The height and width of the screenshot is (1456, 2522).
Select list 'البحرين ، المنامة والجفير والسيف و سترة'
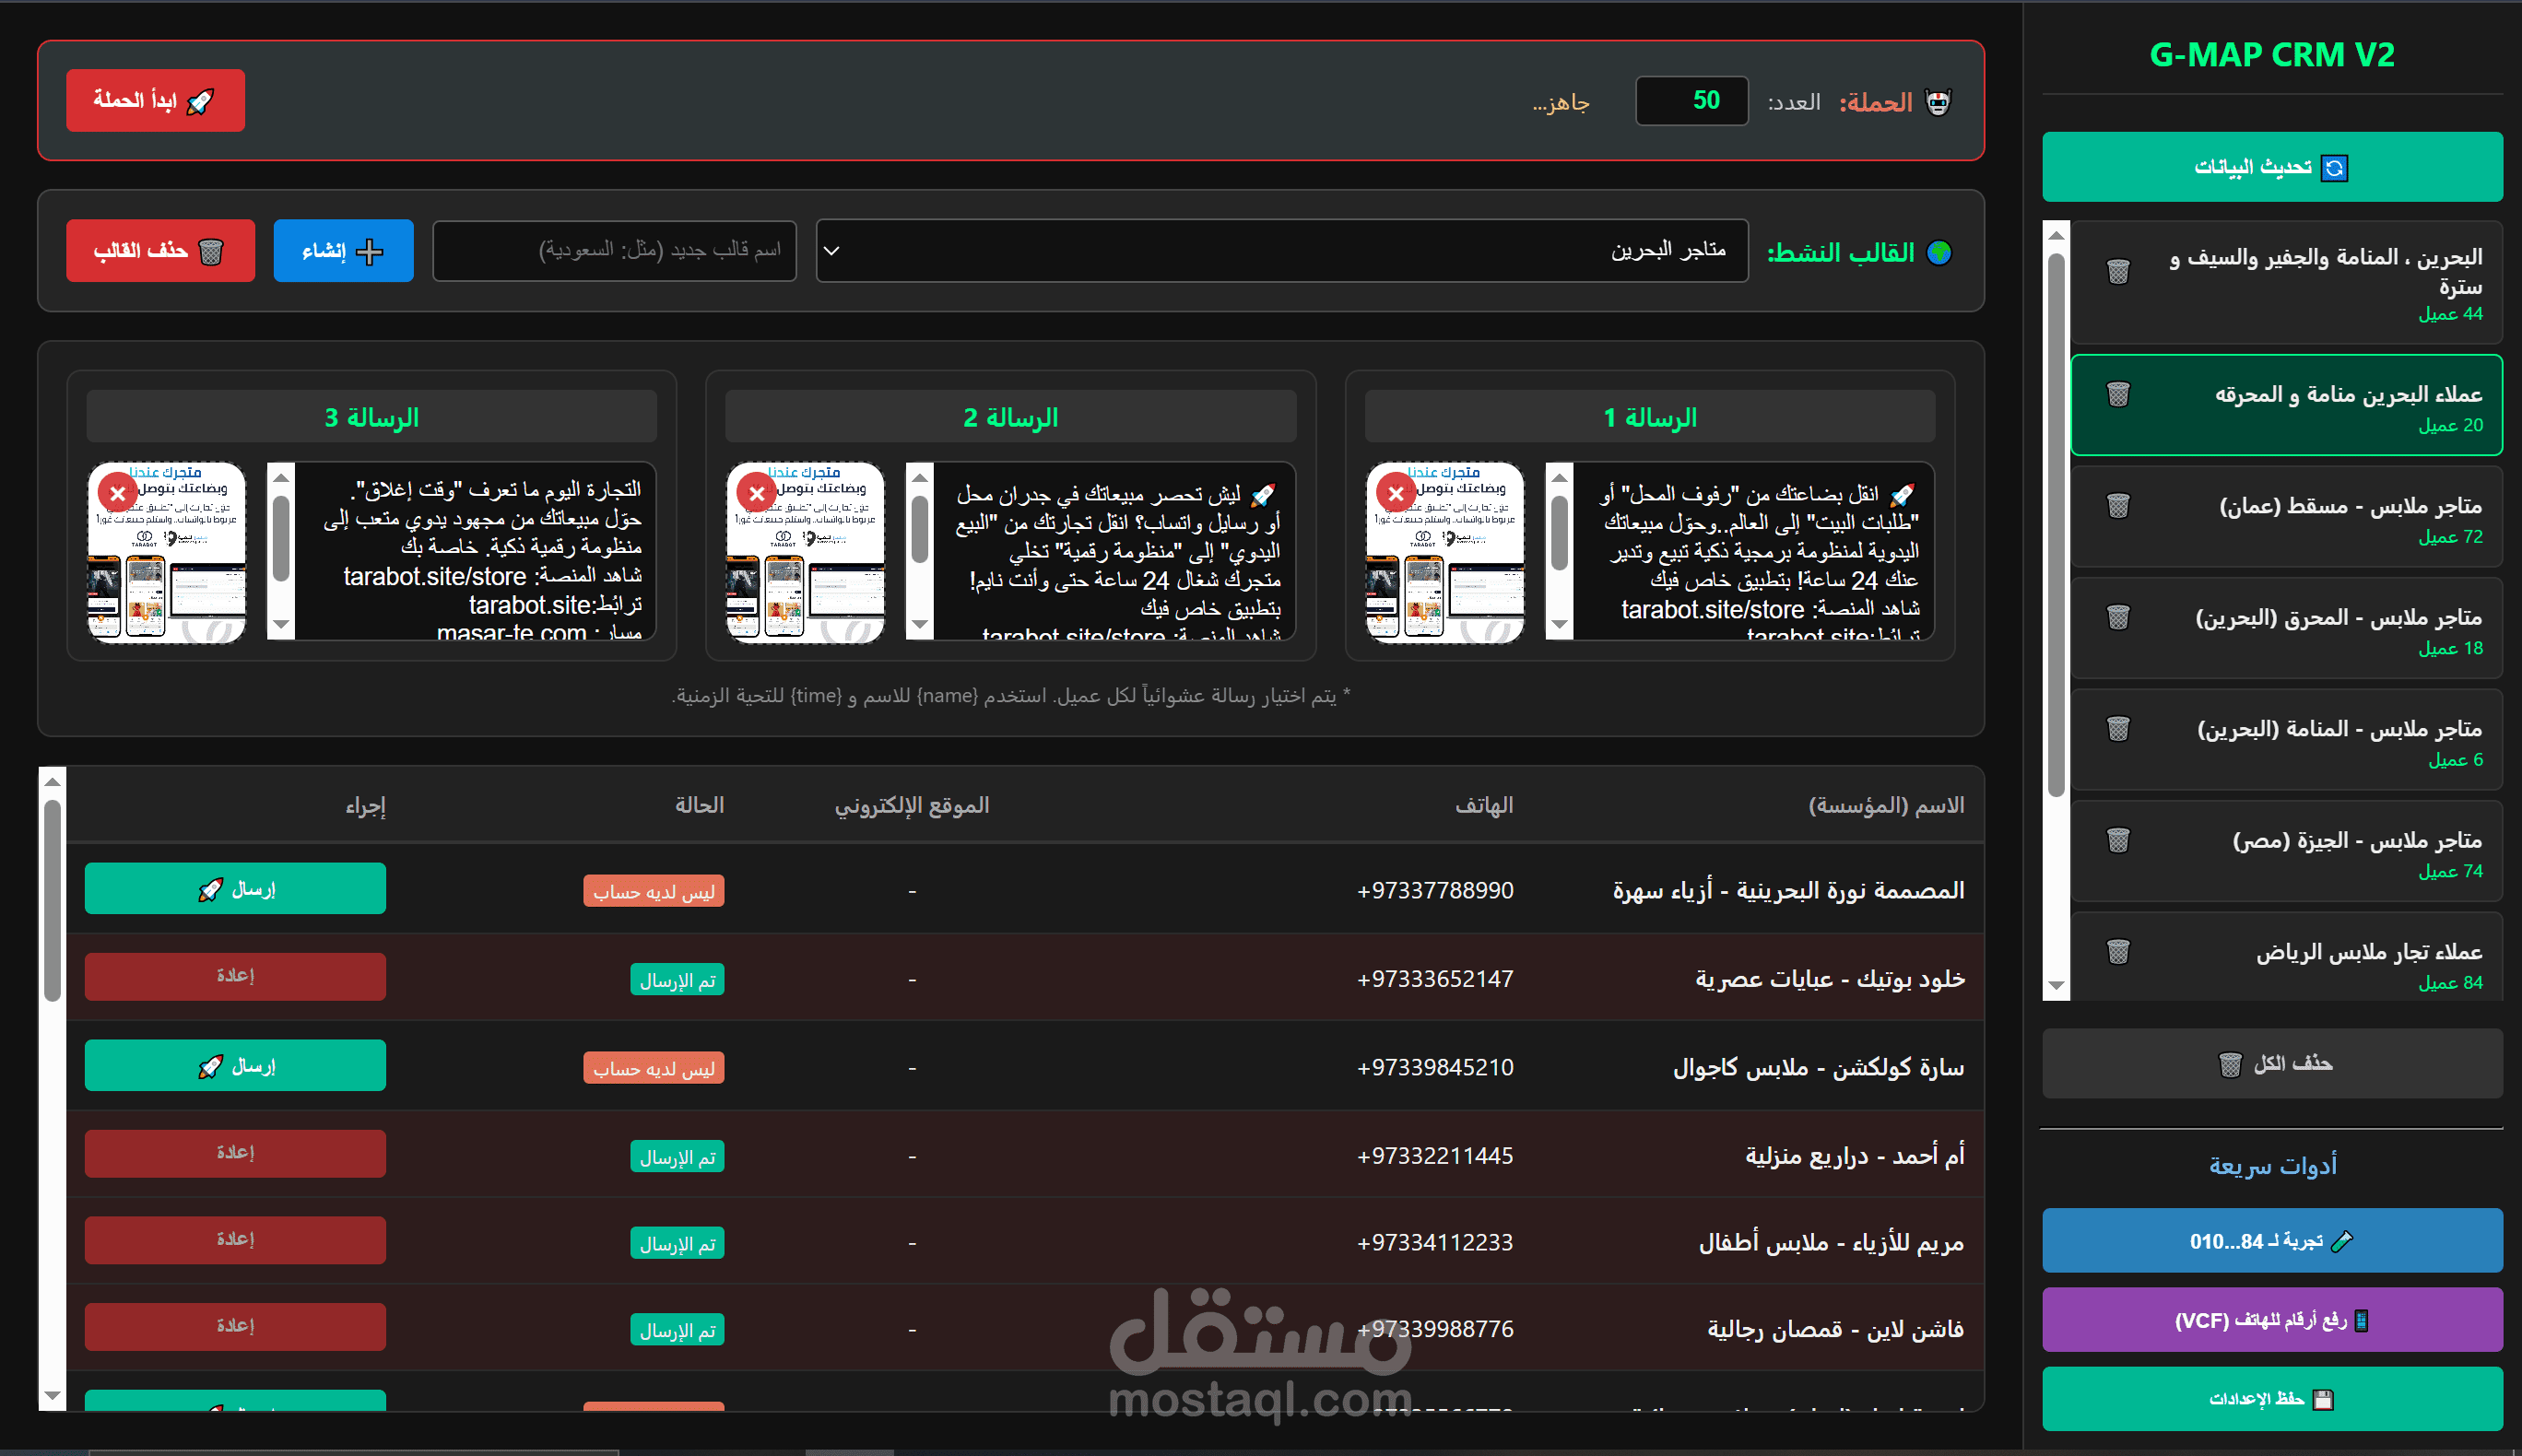click(2286, 283)
